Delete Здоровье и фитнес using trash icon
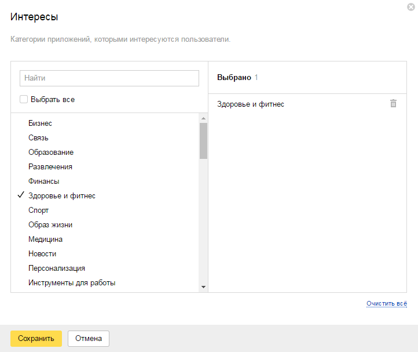This screenshot has width=418, height=352. pyautogui.click(x=393, y=104)
